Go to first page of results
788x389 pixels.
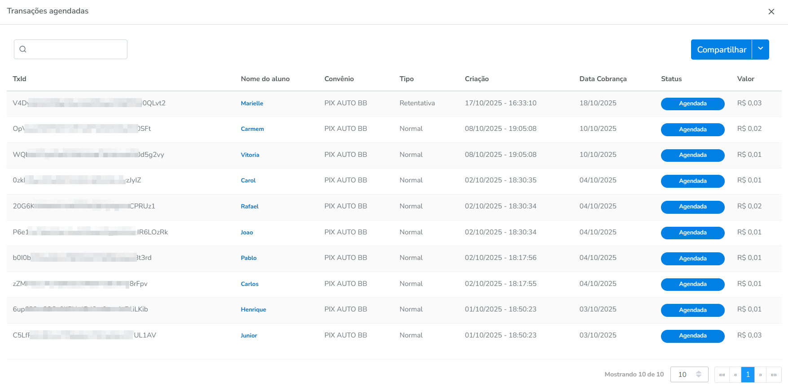[722, 375]
